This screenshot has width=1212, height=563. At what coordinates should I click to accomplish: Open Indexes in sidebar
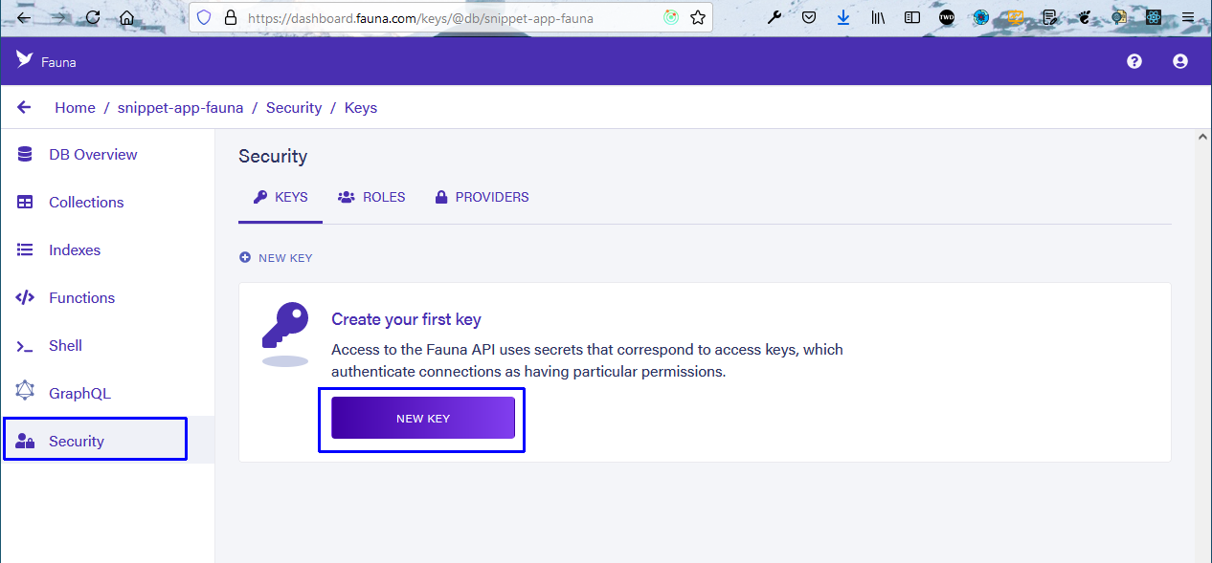[107, 250]
